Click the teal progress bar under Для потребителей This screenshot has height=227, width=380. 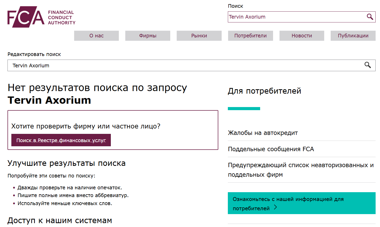pos(244,108)
